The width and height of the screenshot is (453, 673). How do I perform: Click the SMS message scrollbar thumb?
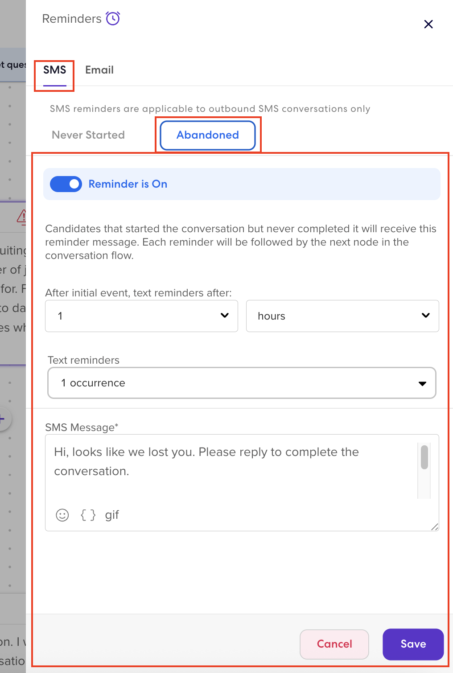[x=424, y=457]
